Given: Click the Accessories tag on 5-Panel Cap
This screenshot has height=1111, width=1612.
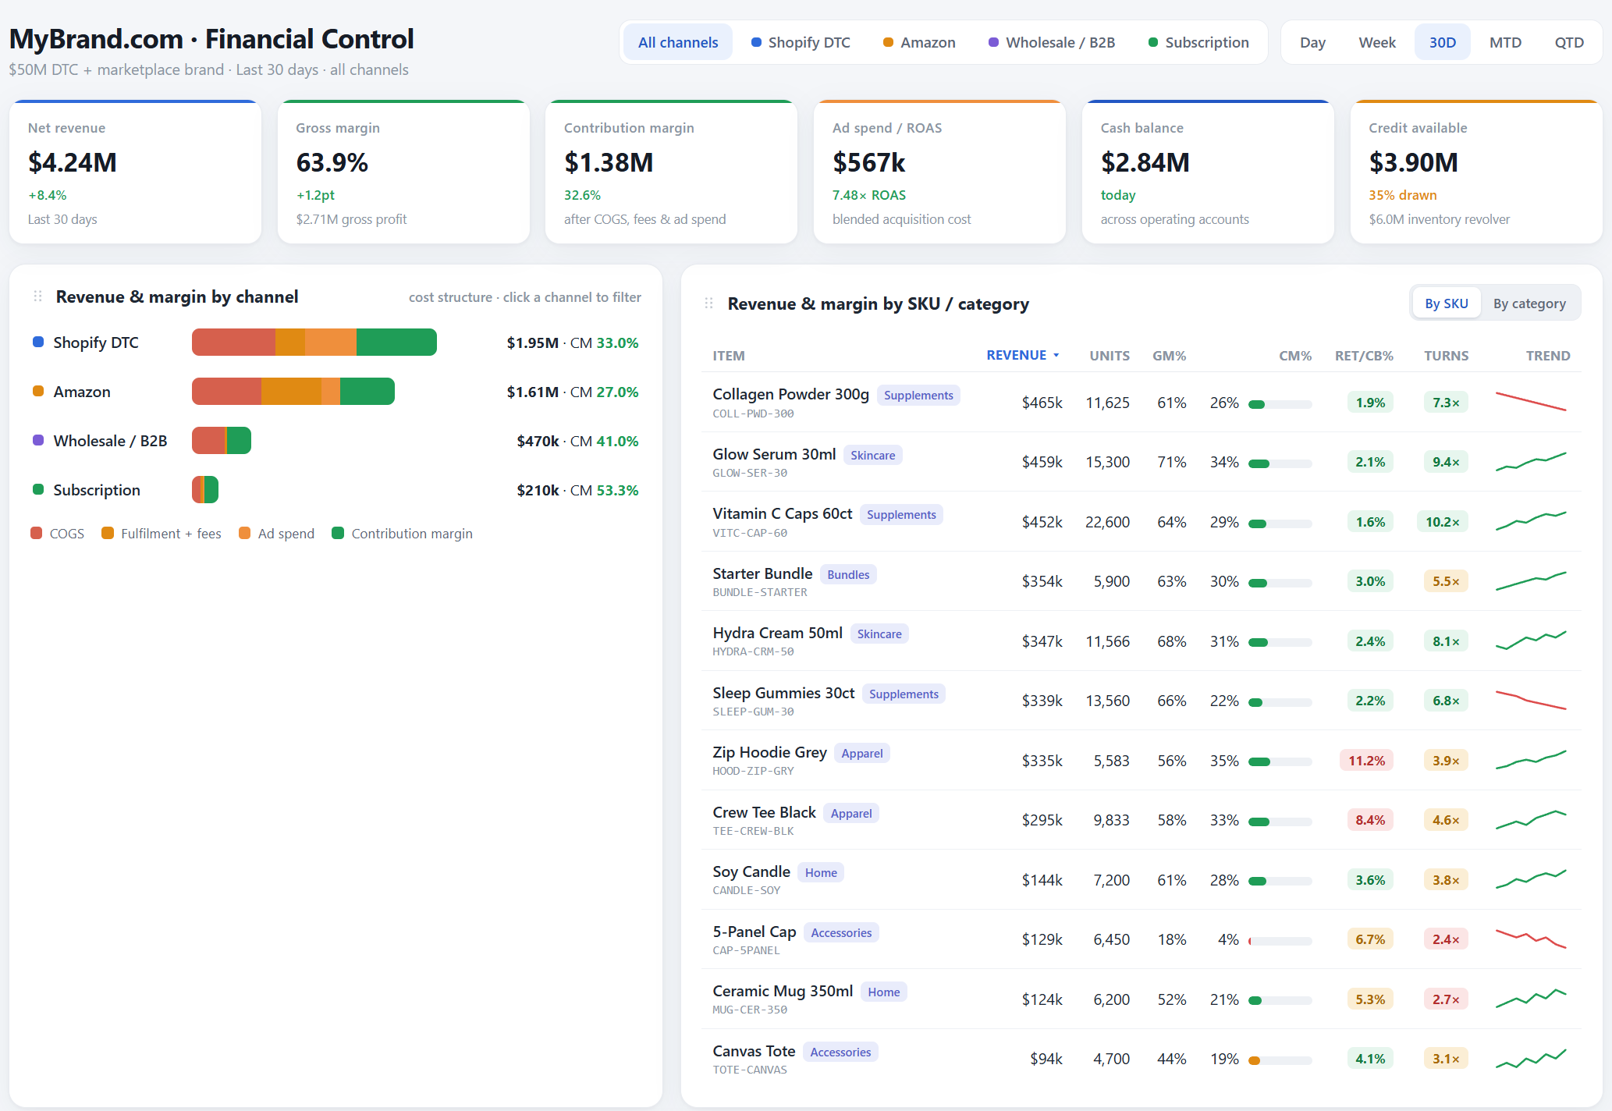Looking at the screenshot, I should tap(841, 933).
